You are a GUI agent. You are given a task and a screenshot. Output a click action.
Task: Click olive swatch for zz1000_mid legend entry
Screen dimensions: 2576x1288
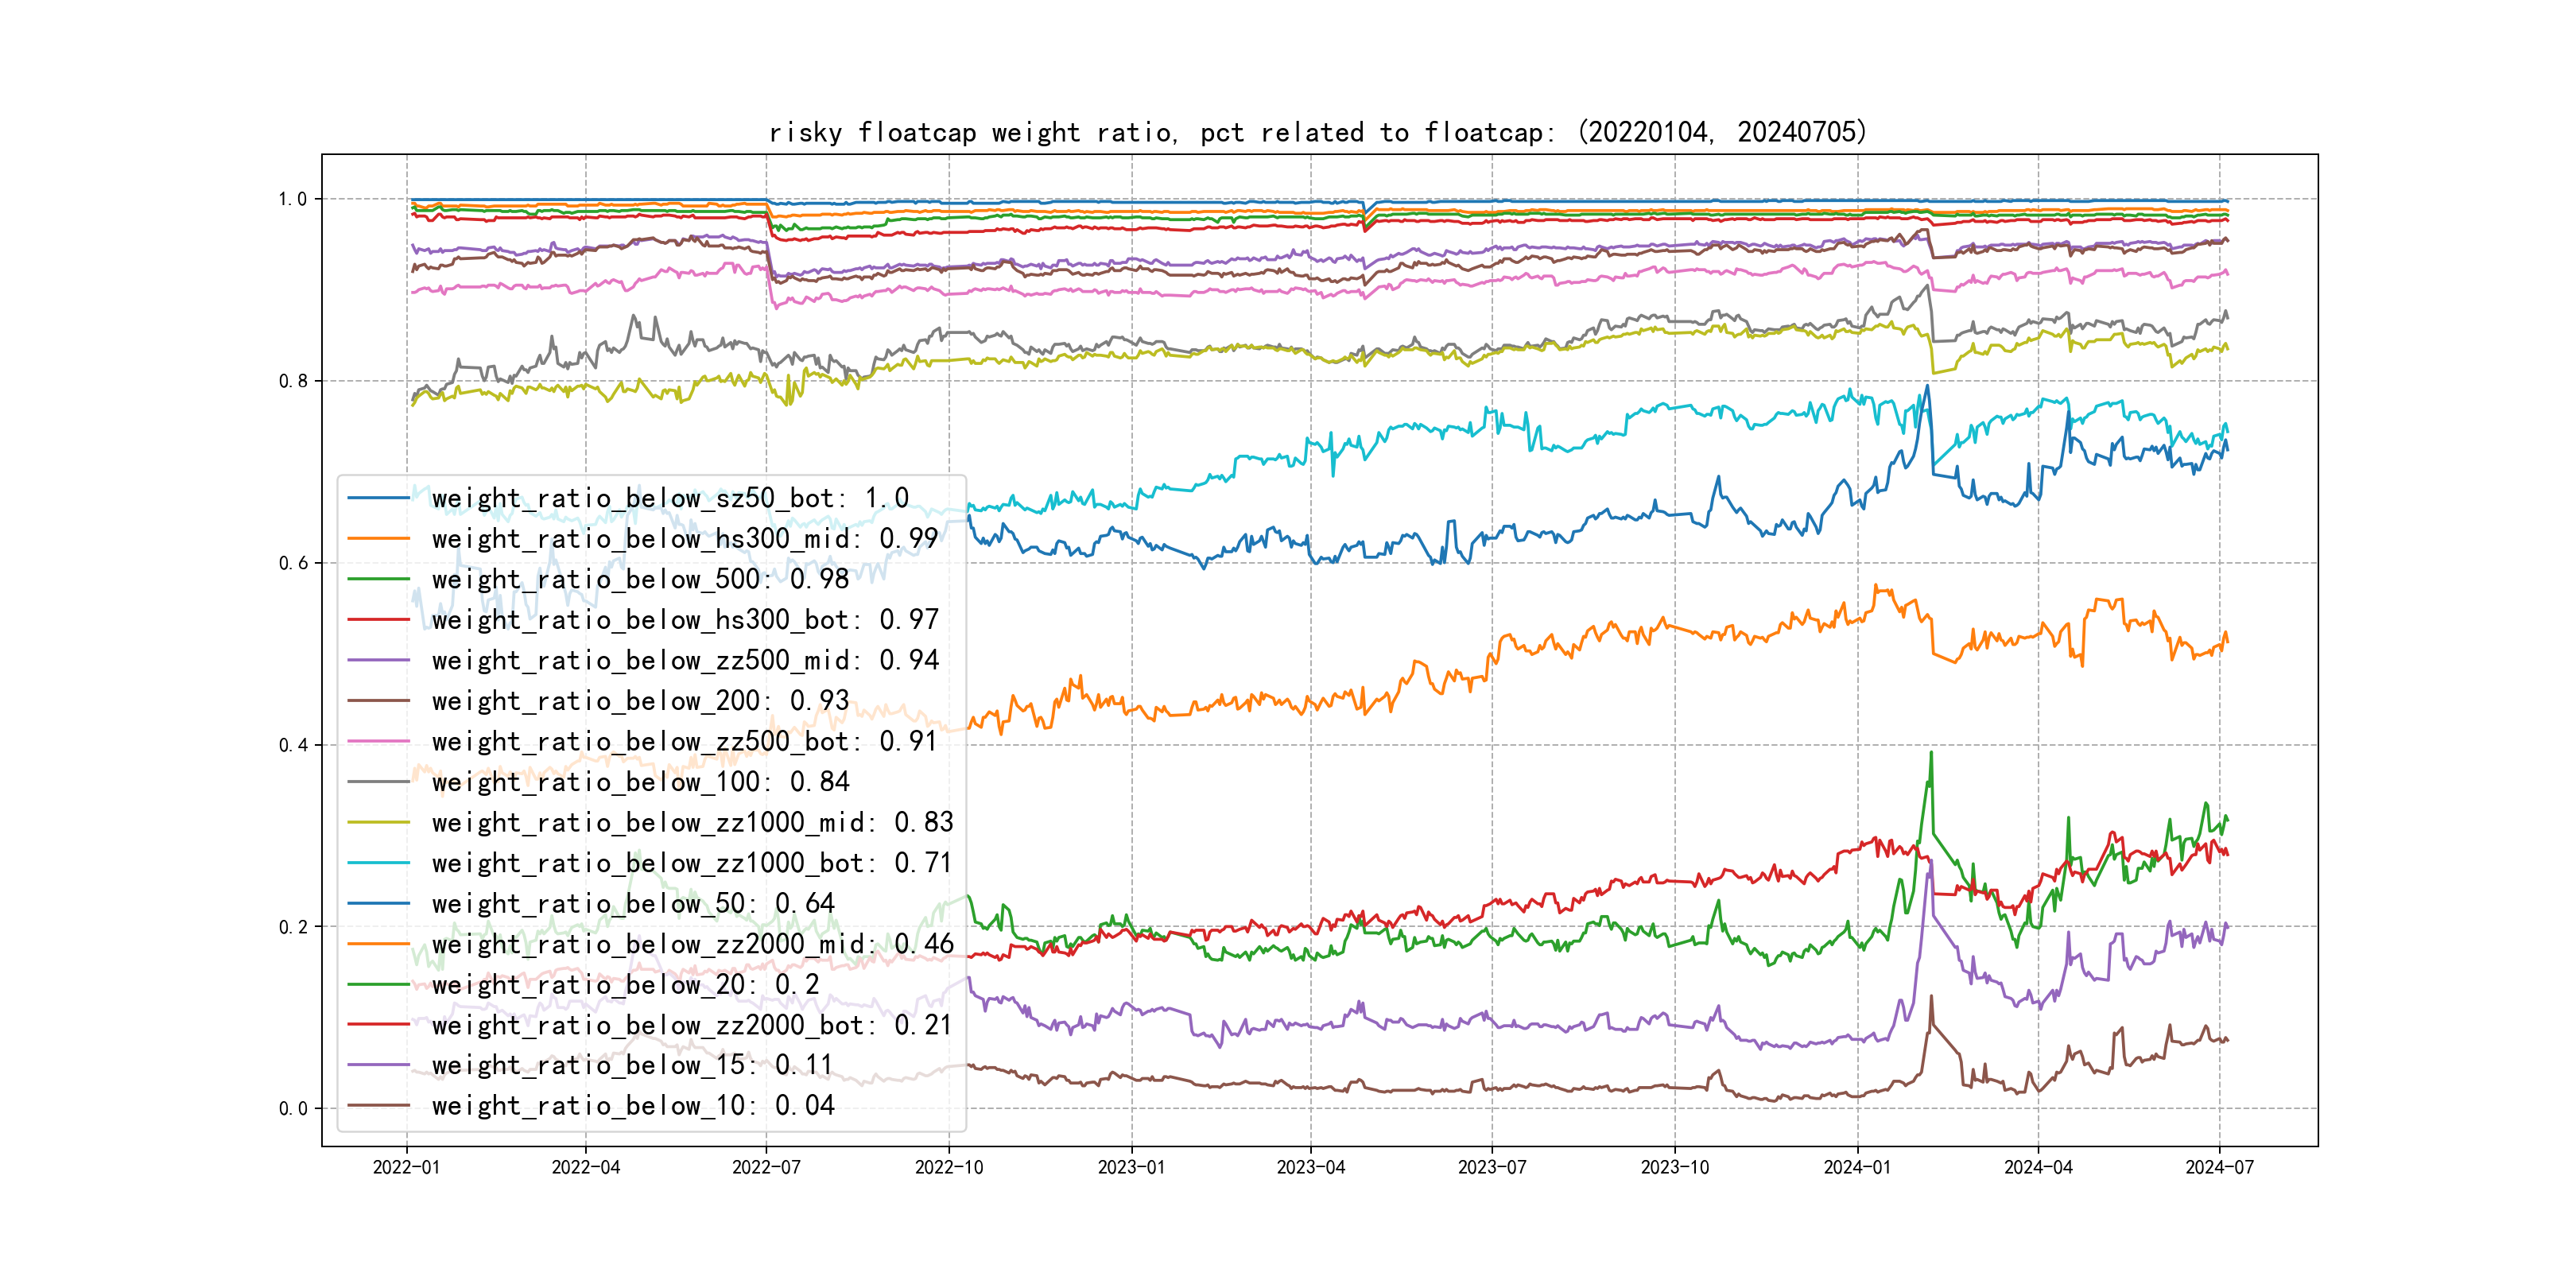[378, 823]
